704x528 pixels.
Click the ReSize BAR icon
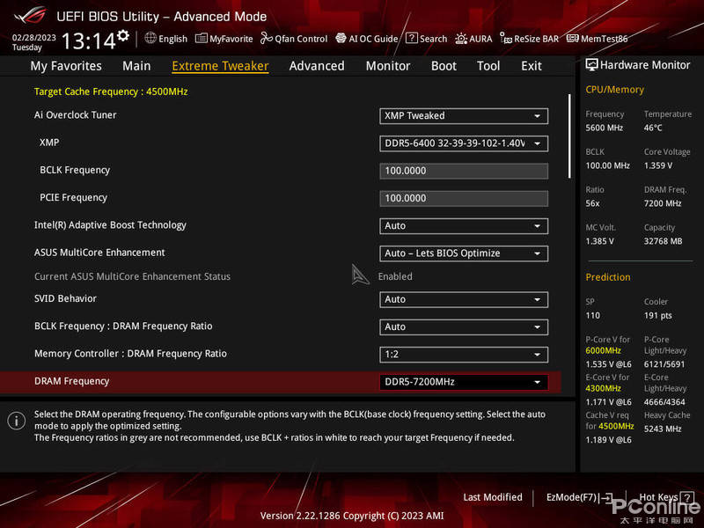tap(529, 39)
